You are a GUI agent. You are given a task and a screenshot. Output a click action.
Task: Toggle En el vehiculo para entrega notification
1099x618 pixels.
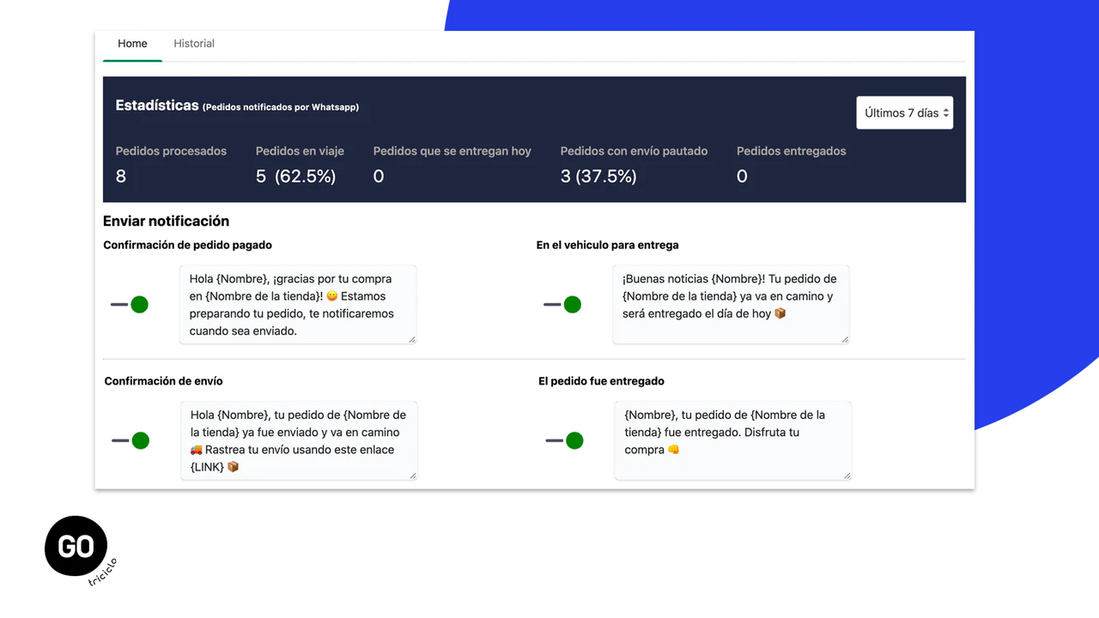562,305
